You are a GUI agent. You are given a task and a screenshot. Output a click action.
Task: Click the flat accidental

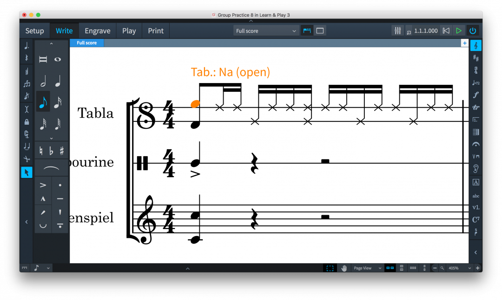(51, 151)
